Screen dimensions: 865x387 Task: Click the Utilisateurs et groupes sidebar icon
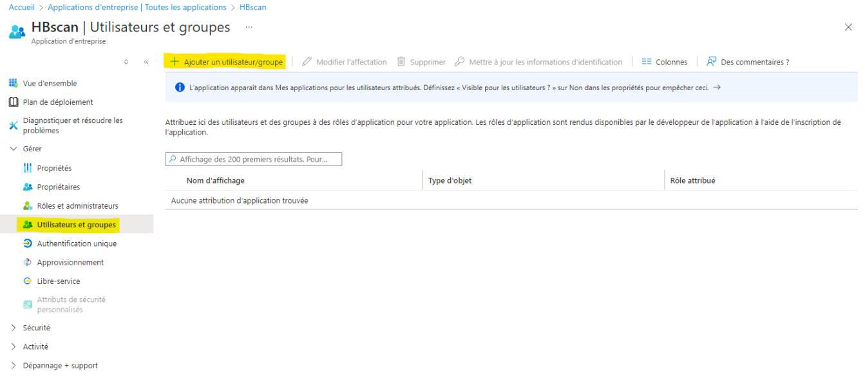click(x=27, y=225)
